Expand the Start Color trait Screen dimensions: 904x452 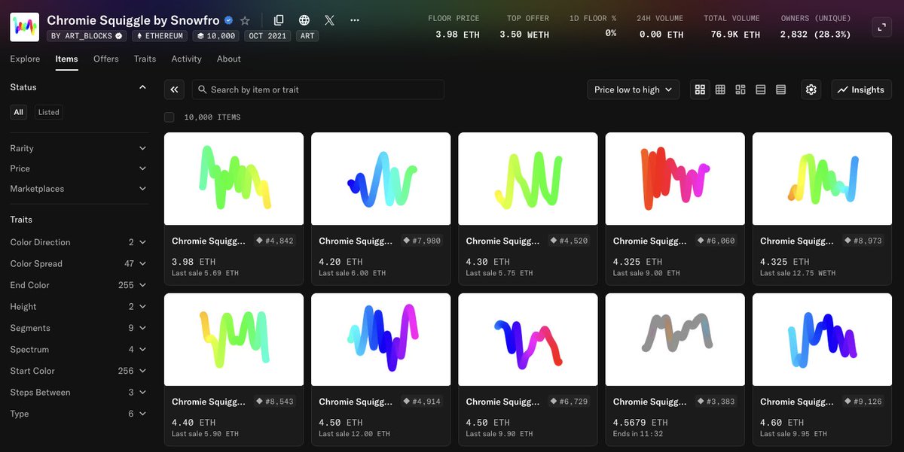79,371
